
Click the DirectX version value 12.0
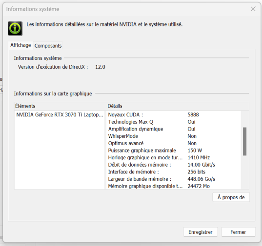click(x=100, y=67)
